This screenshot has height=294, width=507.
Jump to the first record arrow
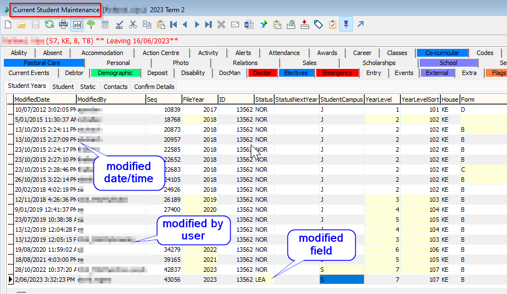coord(173,24)
